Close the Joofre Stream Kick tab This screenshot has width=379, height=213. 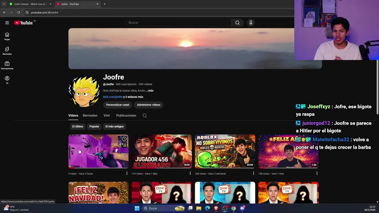tap(50, 4)
